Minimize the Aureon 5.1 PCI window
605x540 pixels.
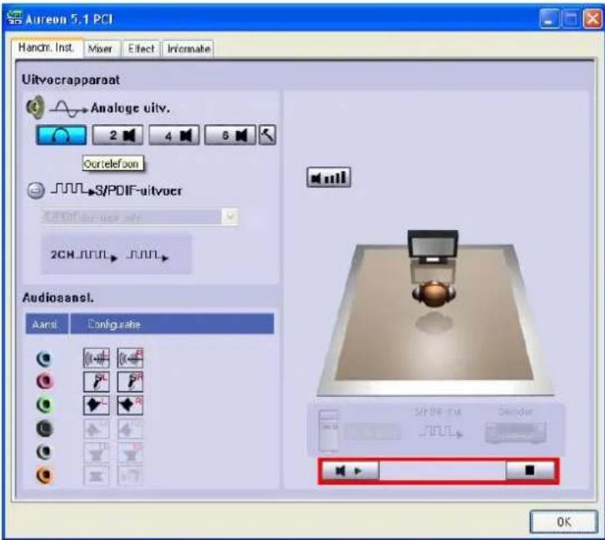tap(548, 18)
